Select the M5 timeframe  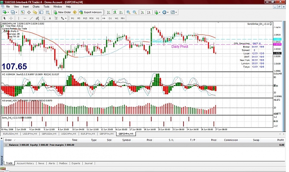click(x=79, y=18)
